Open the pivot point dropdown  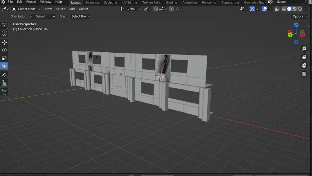[x=147, y=9]
